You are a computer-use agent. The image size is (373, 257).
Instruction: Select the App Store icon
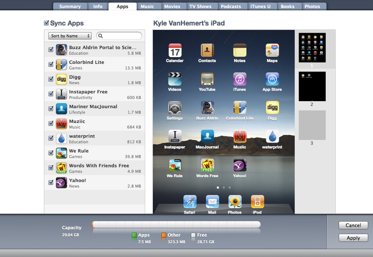[272, 79]
